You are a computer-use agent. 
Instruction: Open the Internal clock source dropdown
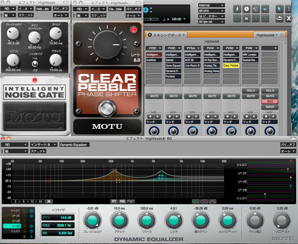(211, 5)
